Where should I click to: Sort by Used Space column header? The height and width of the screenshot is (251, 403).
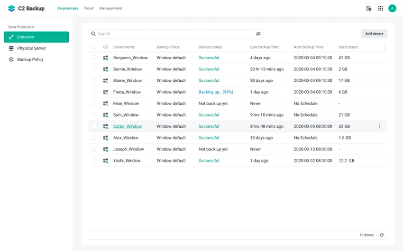coord(348,47)
